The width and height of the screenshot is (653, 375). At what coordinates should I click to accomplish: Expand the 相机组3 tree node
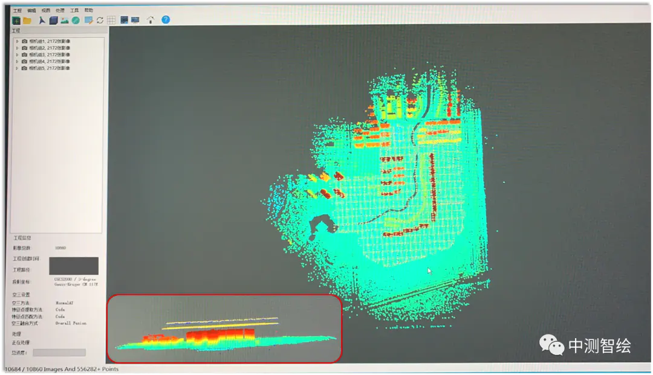[17, 54]
